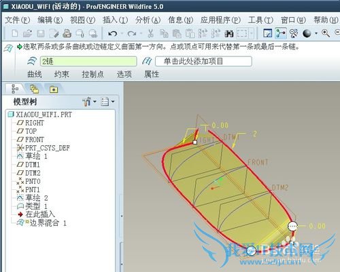This screenshot has width=340, height=272.
Task: Select 草绘 2 in the model tree
Action: point(33,198)
